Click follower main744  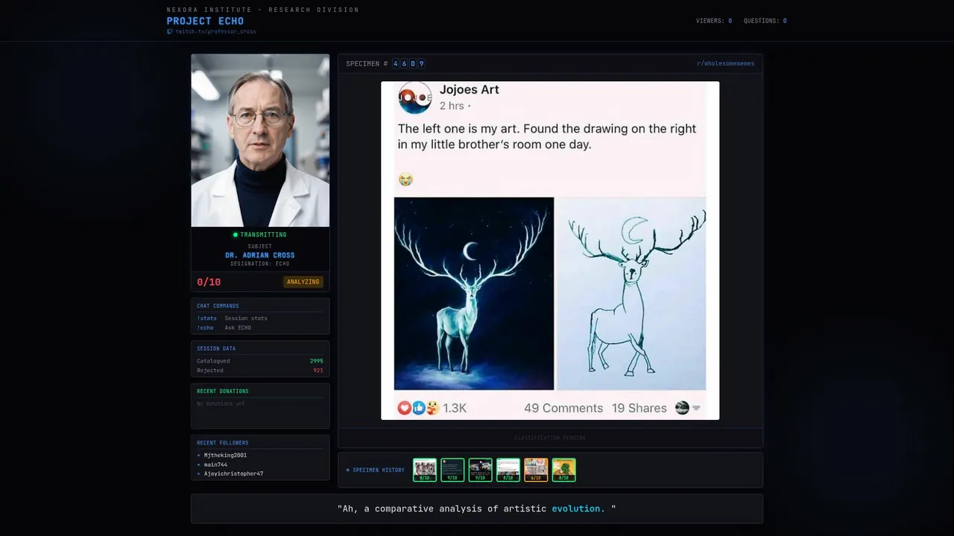point(215,465)
